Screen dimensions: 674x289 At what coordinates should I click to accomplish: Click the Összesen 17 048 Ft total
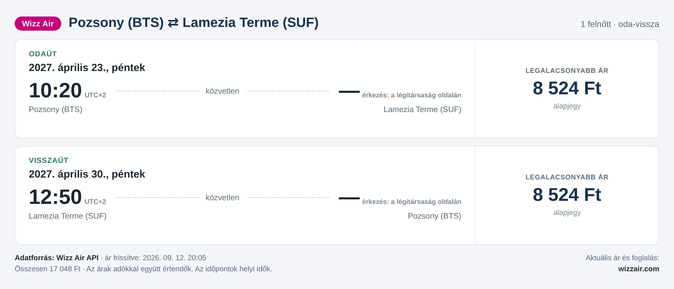tap(47, 269)
